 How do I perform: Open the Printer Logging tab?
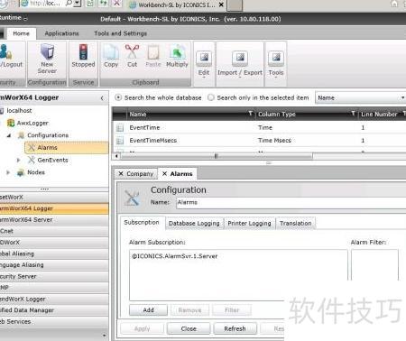(x=249, y=224)
